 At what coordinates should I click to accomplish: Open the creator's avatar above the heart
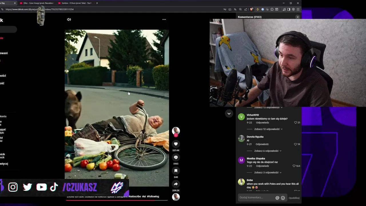point(176,131)
